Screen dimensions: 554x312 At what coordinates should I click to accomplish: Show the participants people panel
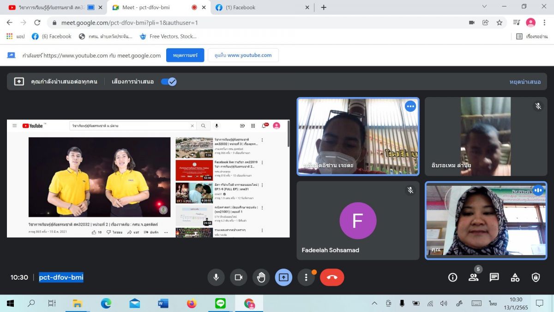[x=473, y=277]
